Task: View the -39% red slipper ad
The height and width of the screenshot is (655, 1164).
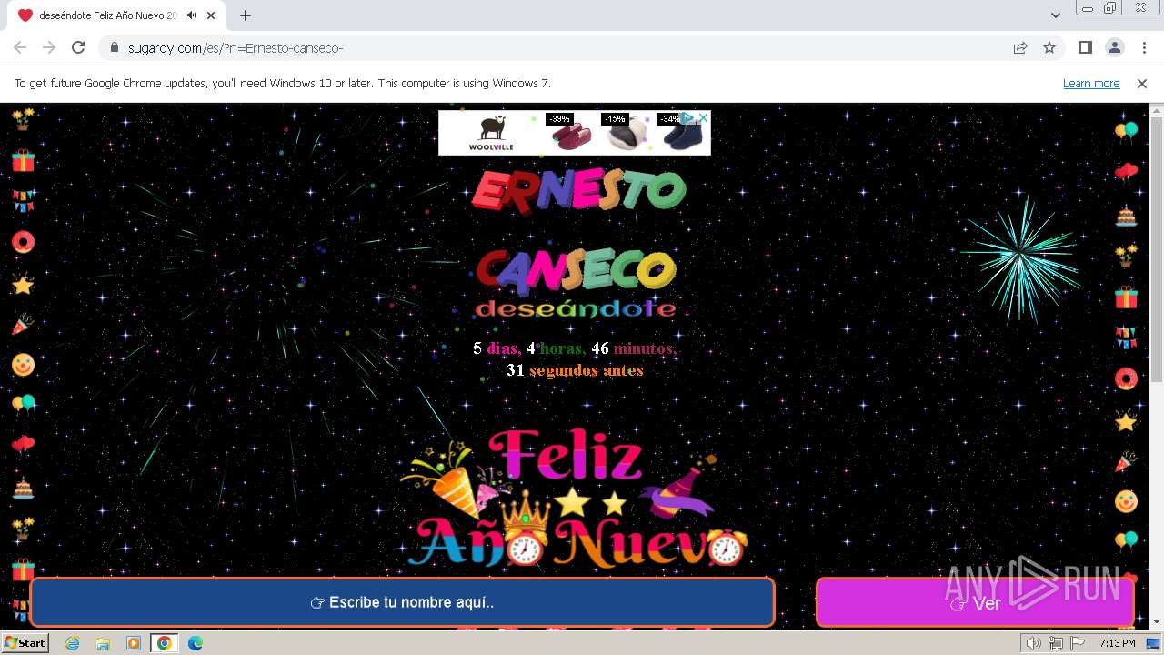Action: pos(571,133)
